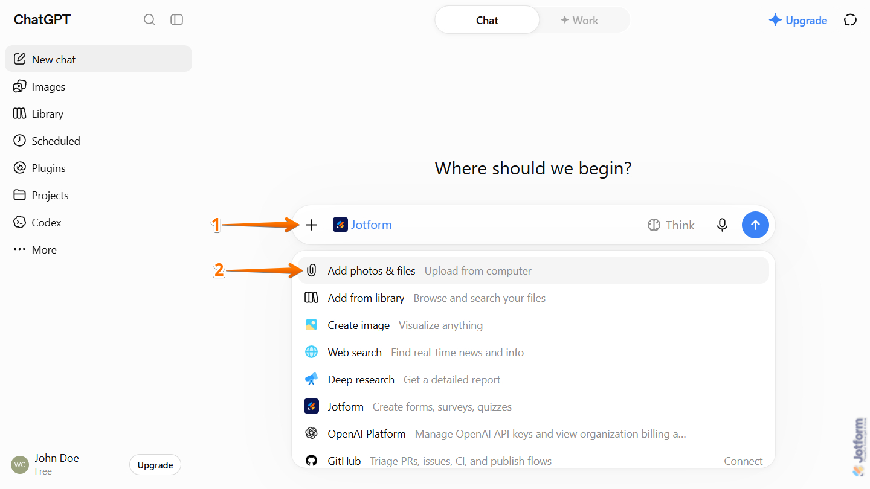Click the temporary chat icon top right

pyautogui.click(x=850, y=20)
